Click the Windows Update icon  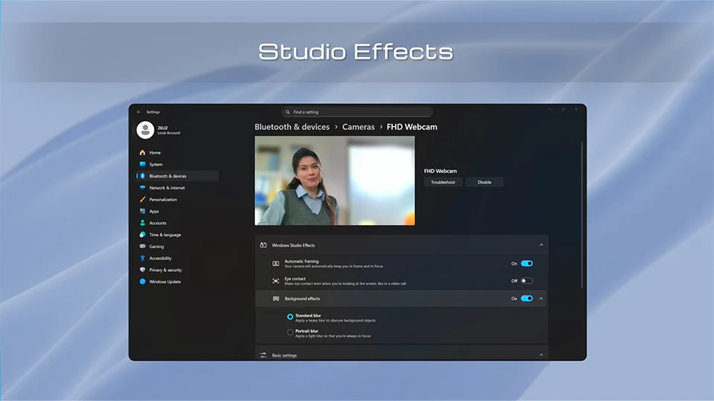click(143, 281)
